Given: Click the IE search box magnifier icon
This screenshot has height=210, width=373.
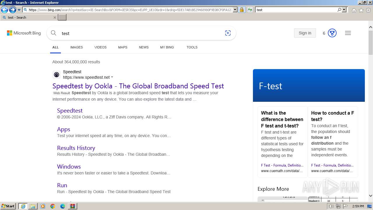Looking at the screenshot, I should click(339, 10).
